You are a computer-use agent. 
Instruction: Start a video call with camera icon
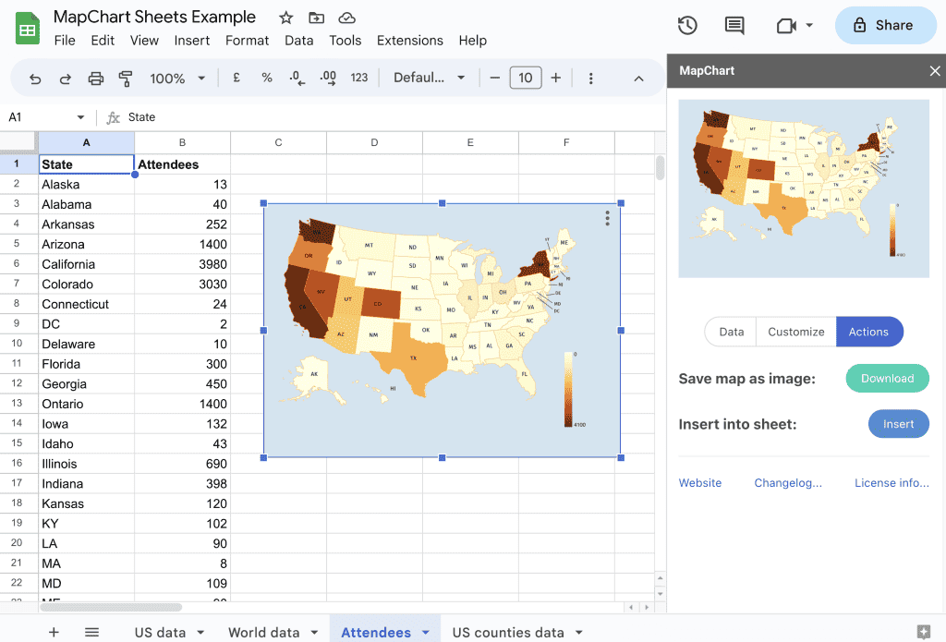pyautogui.click(x=786, y=25)
